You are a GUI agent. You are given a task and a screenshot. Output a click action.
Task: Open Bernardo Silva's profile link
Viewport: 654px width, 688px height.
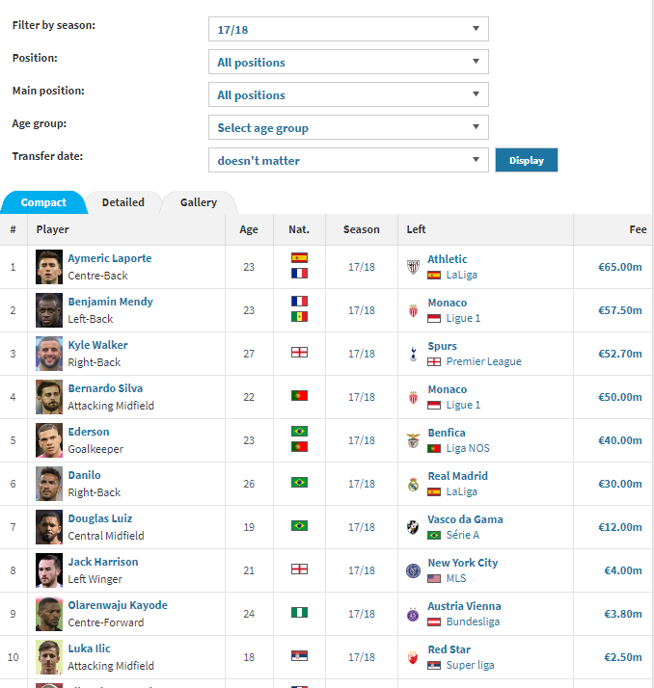pyautogui.click(x=105, y=388)
